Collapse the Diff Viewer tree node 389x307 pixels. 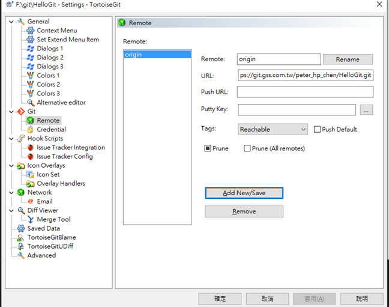11,211
